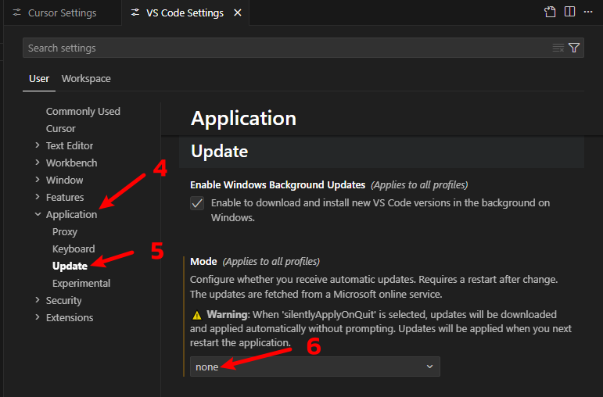Open the editor More Actions menu

pyautogui.click(x=588, y=12)
